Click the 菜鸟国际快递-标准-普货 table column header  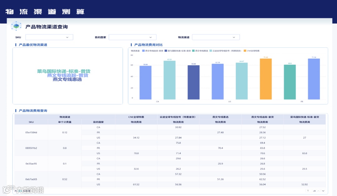305,117
